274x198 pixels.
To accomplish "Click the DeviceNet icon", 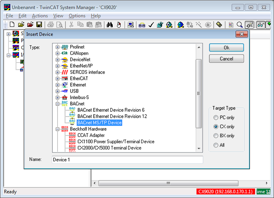I will point(65,59).
